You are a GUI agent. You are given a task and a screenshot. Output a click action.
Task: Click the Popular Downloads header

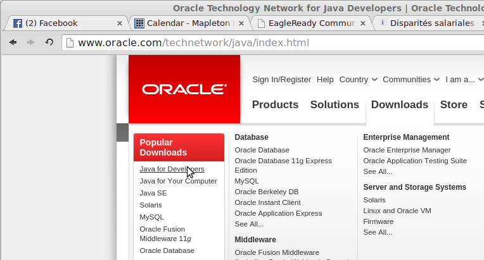tap(179, 147)
